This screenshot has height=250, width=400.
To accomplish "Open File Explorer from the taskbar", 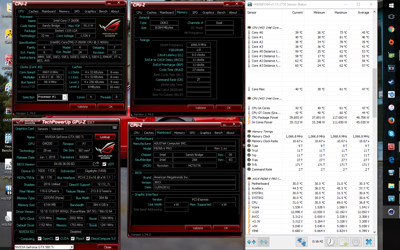I will tap(391, 186).
